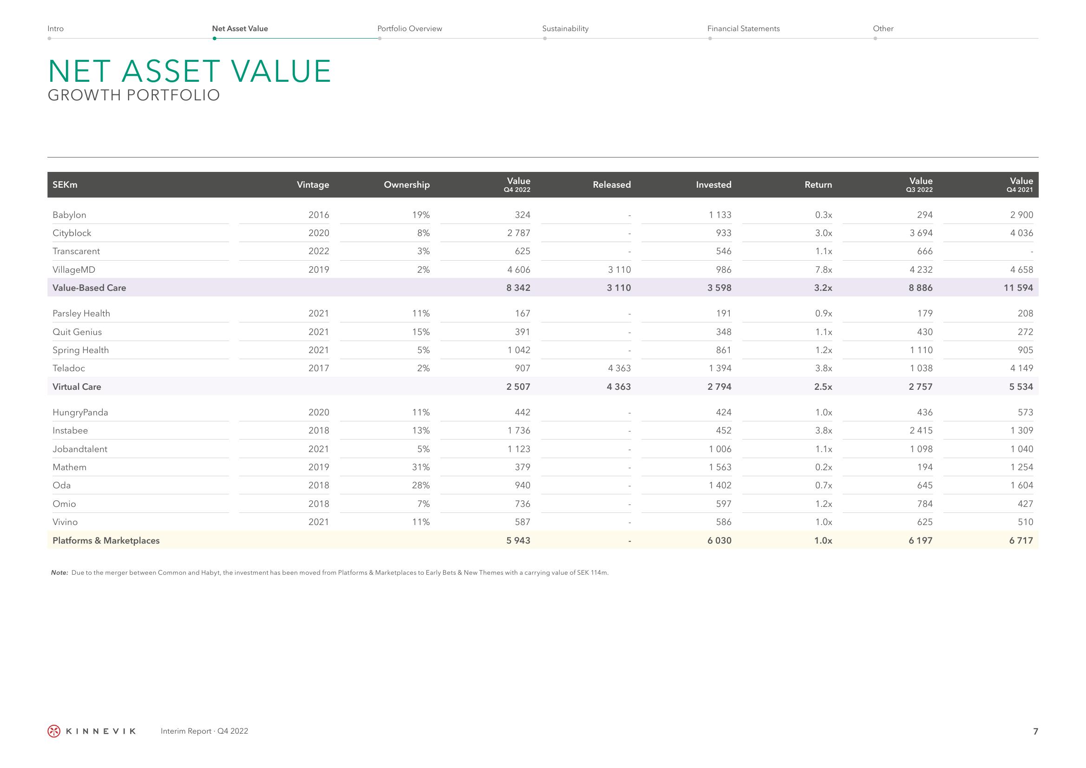Select the Net Asset Value tab
1086x768 pixels.
tap(240, 28)
